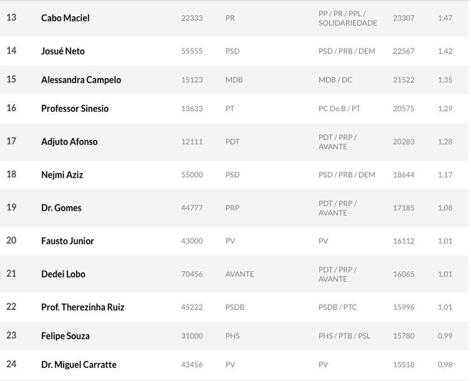Click the Dr. Gomes name

[x=62, y=208]
